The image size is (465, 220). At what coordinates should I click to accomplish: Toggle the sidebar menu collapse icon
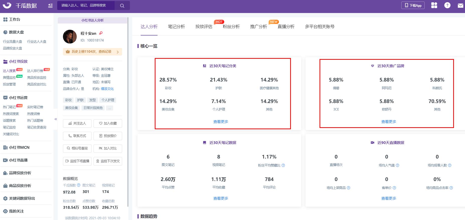tap(50, 5)
